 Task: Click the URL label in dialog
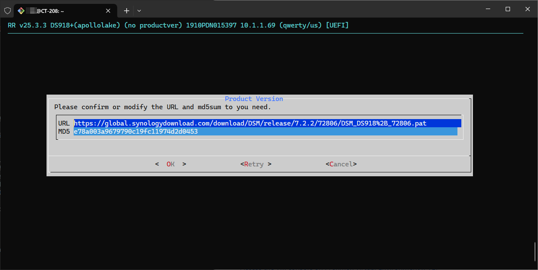coord(64,123)
